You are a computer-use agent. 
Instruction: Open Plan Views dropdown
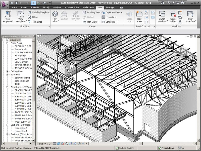pyautogui.click(x=91, y=22)
